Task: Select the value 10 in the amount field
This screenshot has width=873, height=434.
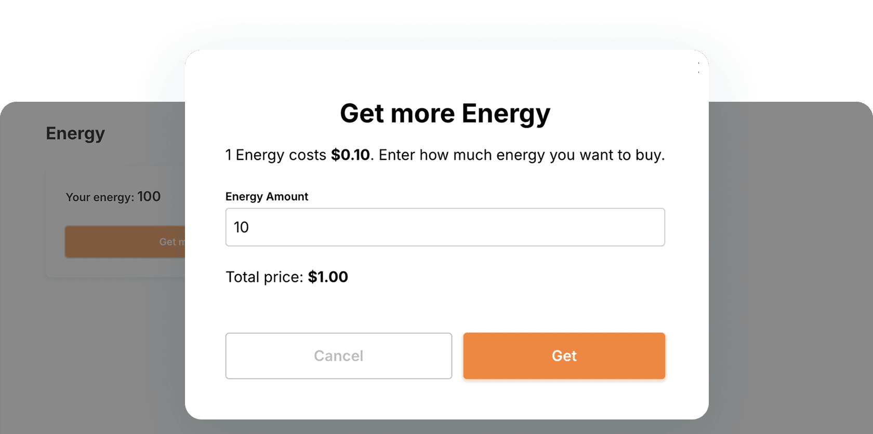Action: [241, 227]
